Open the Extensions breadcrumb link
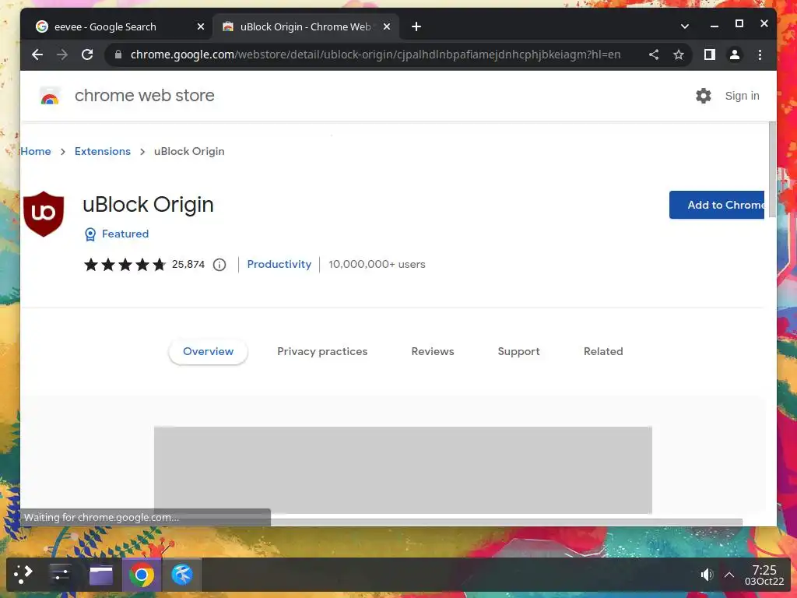The width and height of the screenshot is (797, 598). tap(103, 151)
